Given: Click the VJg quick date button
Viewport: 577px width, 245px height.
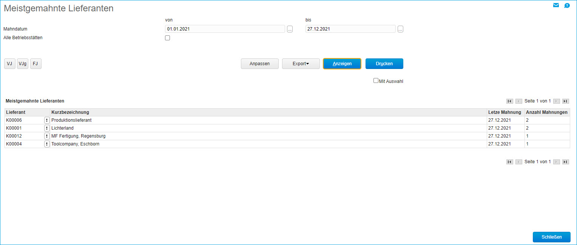Looking at the screenshot, I should [x=23, y=64].
